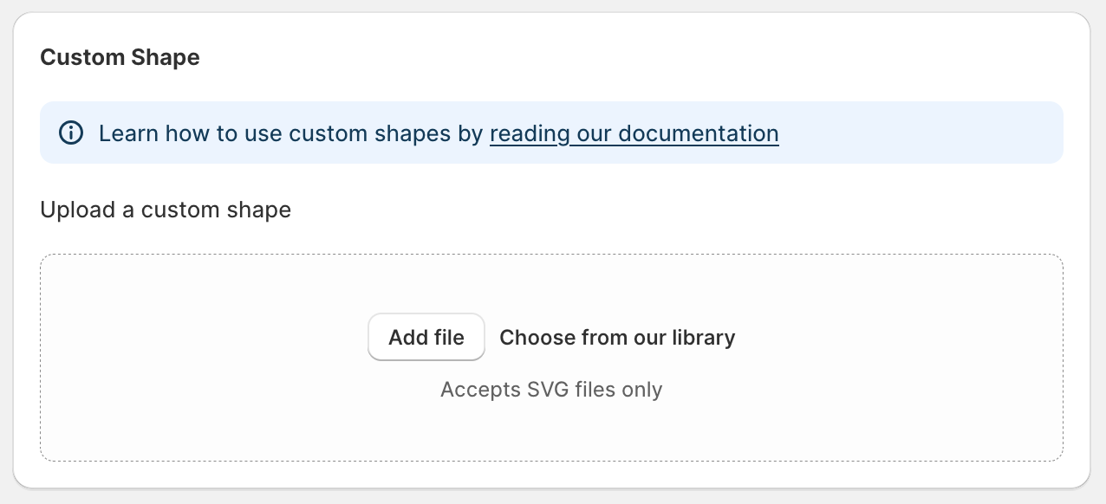Click the "Custom Shape" heading
1106x504 pixels.
120,57
